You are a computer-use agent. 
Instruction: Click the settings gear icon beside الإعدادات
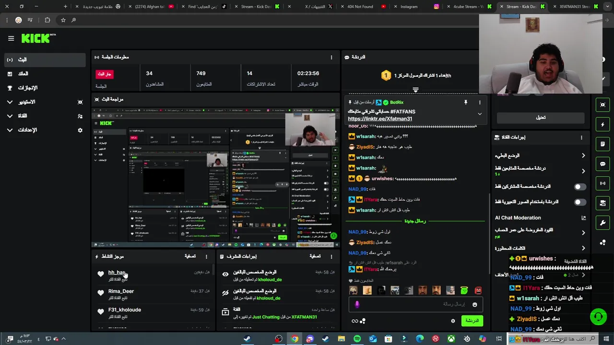[x=80, y=130]
